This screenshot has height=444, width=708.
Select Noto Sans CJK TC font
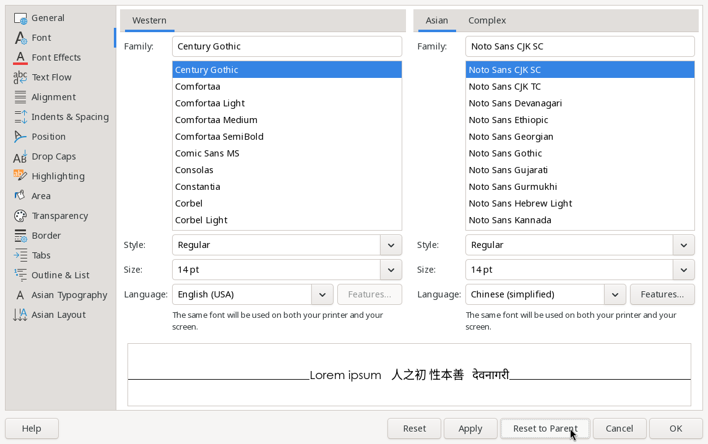point(581,87)
